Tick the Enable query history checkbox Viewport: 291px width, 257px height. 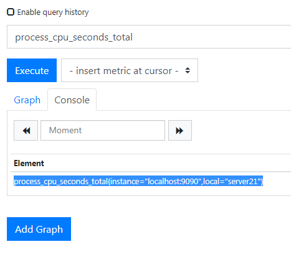(x=11, y=12)
